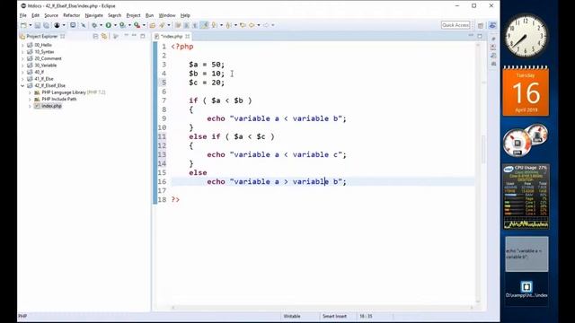
Task: Open the Run configurations dropdown arrow
Action: click(x=115, y=25)
